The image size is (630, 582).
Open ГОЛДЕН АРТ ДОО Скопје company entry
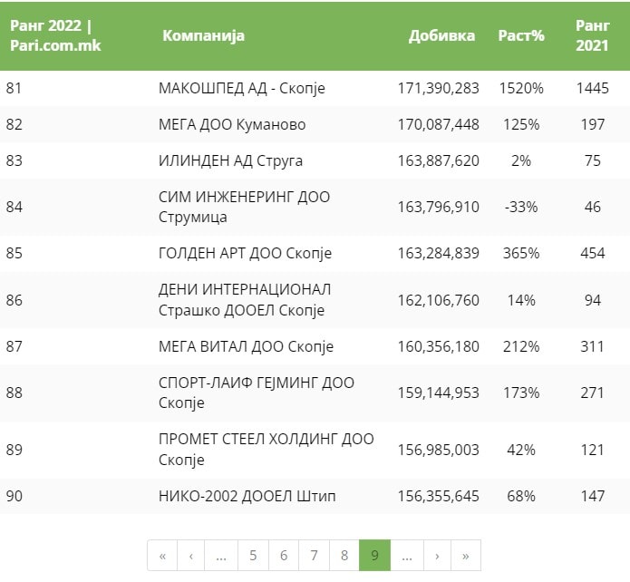pos(245,253)
